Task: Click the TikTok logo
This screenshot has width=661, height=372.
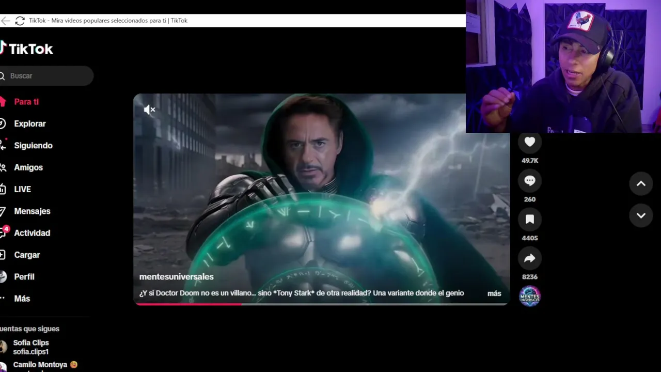Action: (x=26, y=49)
